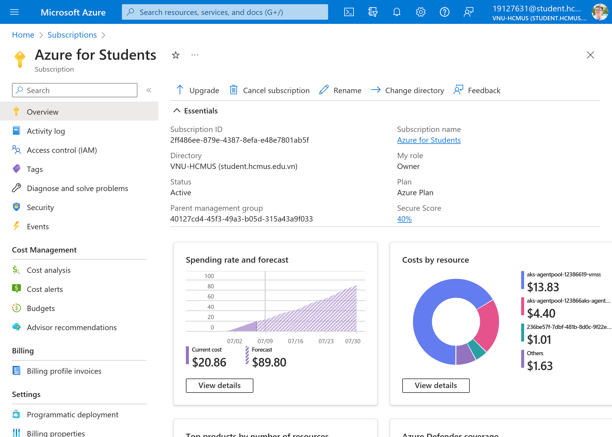Open Cloud Shell from the top bar

click(349, 12)
